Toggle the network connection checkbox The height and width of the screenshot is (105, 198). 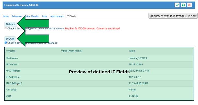pos(6,28)
